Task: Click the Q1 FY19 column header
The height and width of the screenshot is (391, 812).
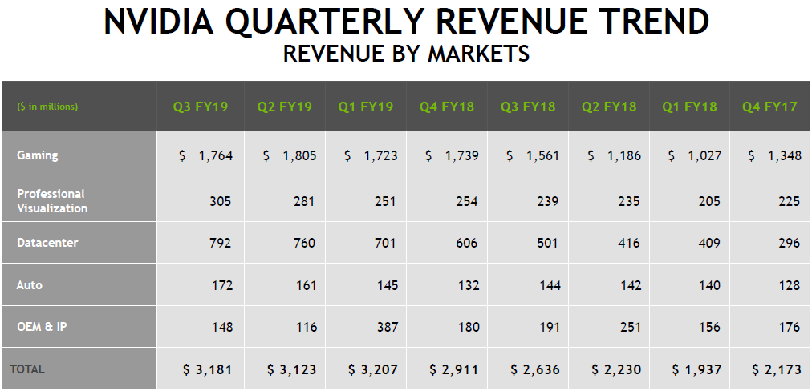Action: [366, 107]
